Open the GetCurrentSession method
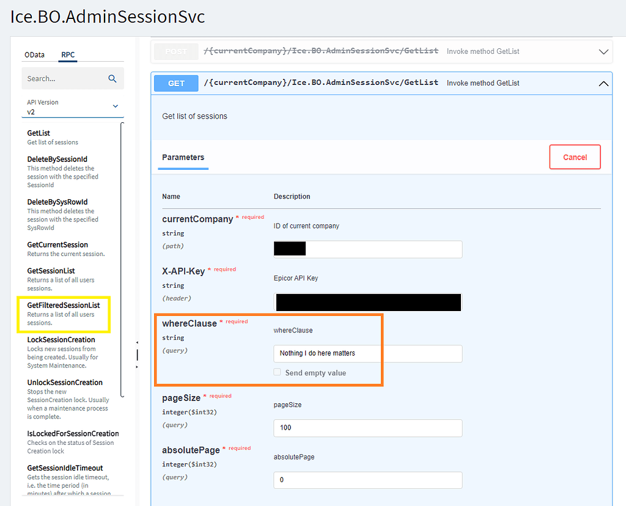 (66, 249)
